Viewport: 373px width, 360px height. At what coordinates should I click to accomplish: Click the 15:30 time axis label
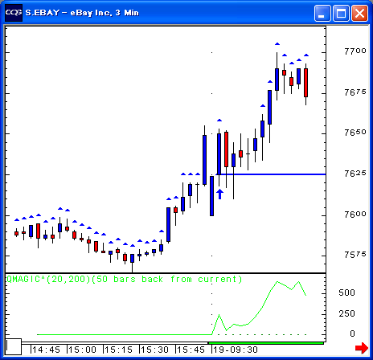point(154,350)
